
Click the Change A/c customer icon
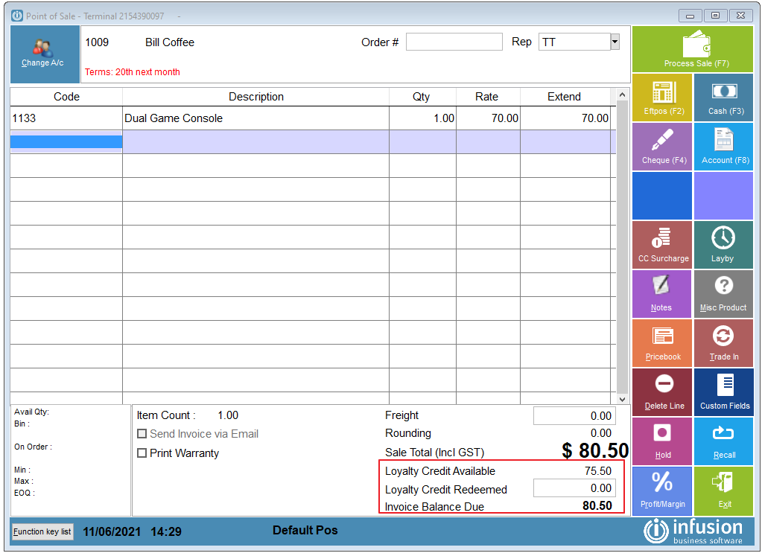pos(42,48)
